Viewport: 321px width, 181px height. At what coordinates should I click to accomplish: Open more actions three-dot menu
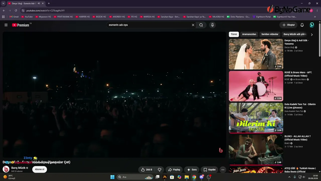click(x=223, y=170)
